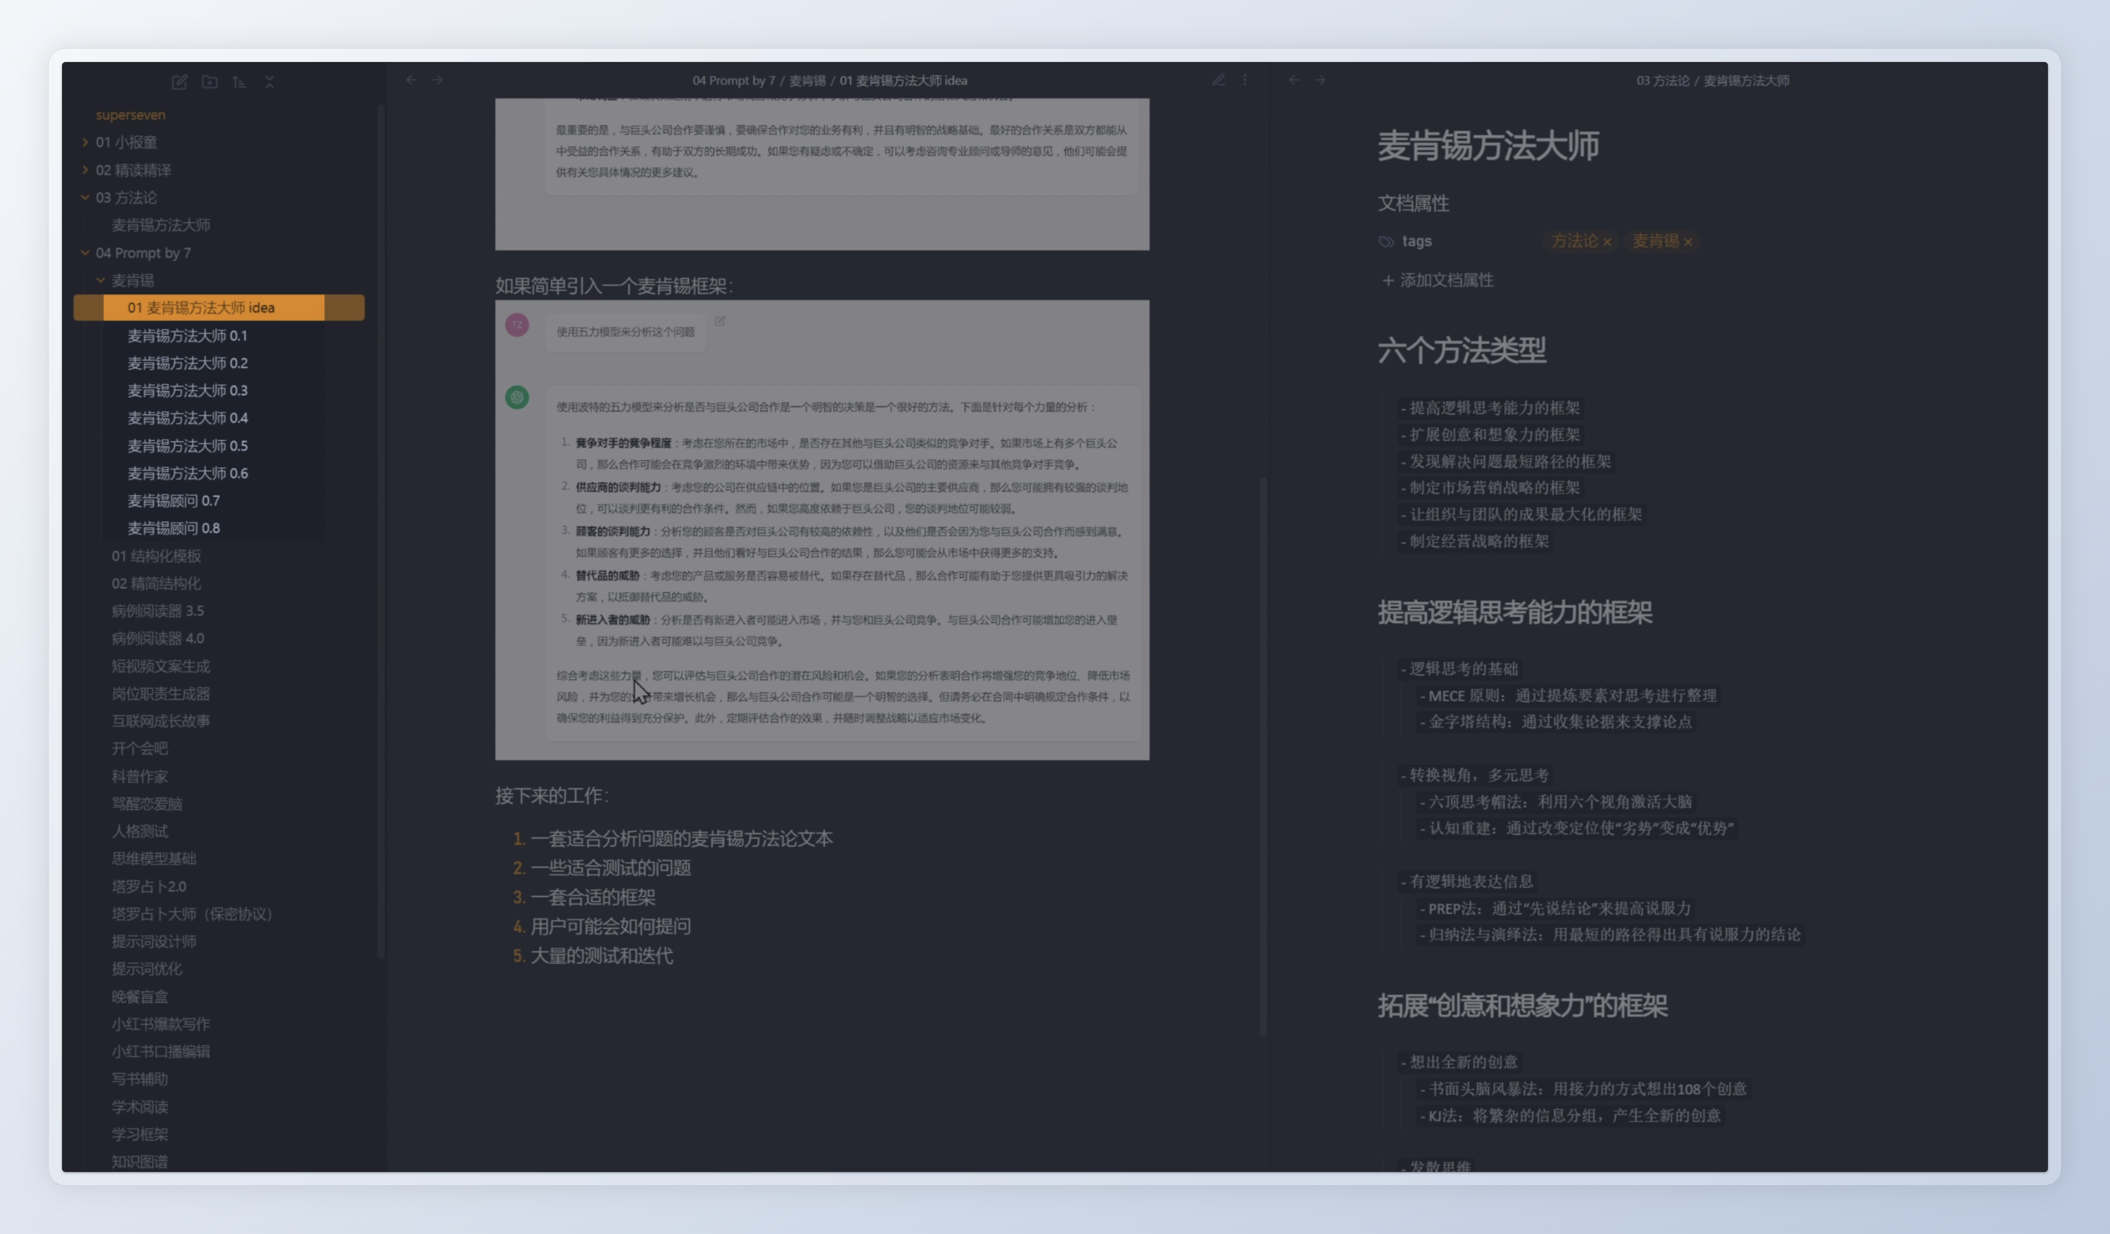This screenshot has width=2110, height=1234.
Task: Navigate forward in the right pane
Action: click(x=1320, y=80)
